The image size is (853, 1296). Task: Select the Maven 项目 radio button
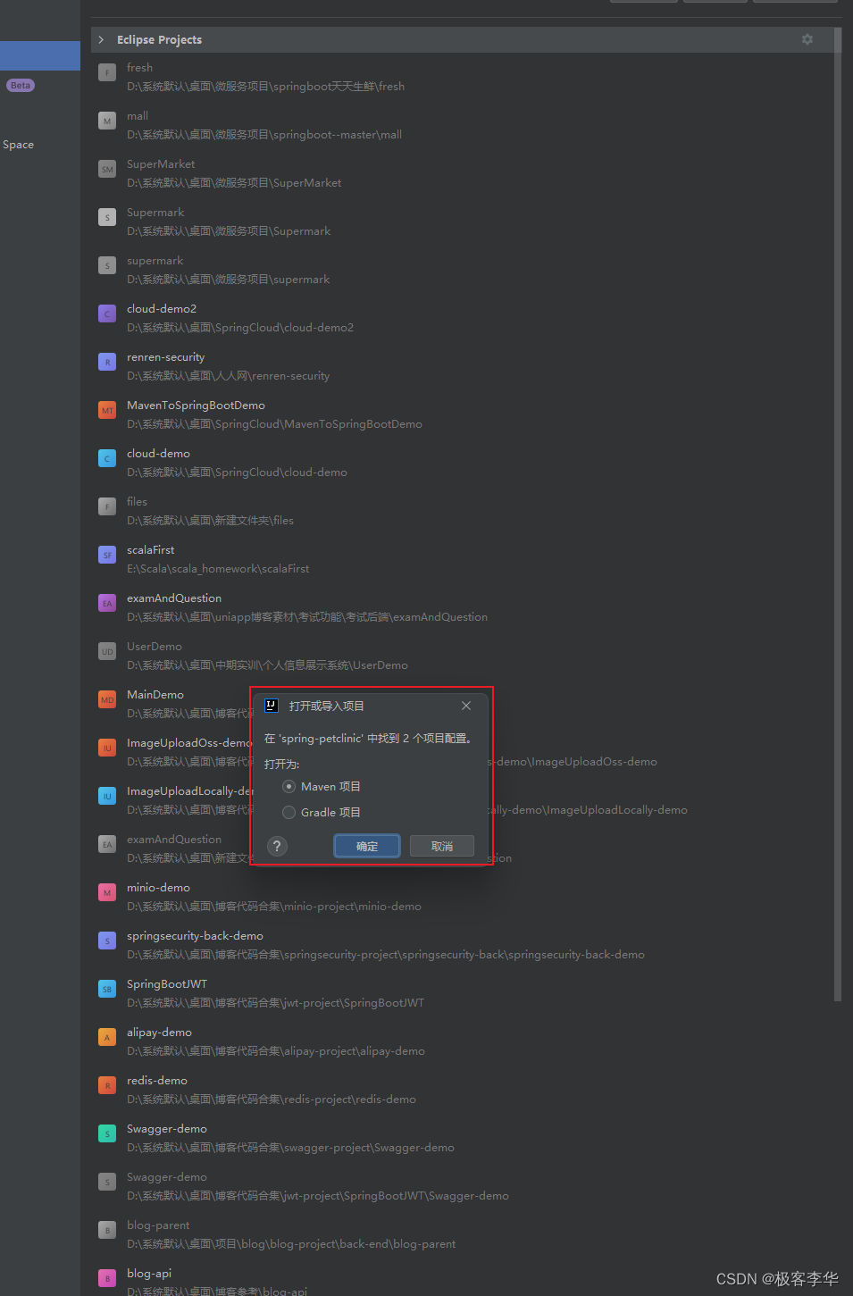tap(289, 786)
